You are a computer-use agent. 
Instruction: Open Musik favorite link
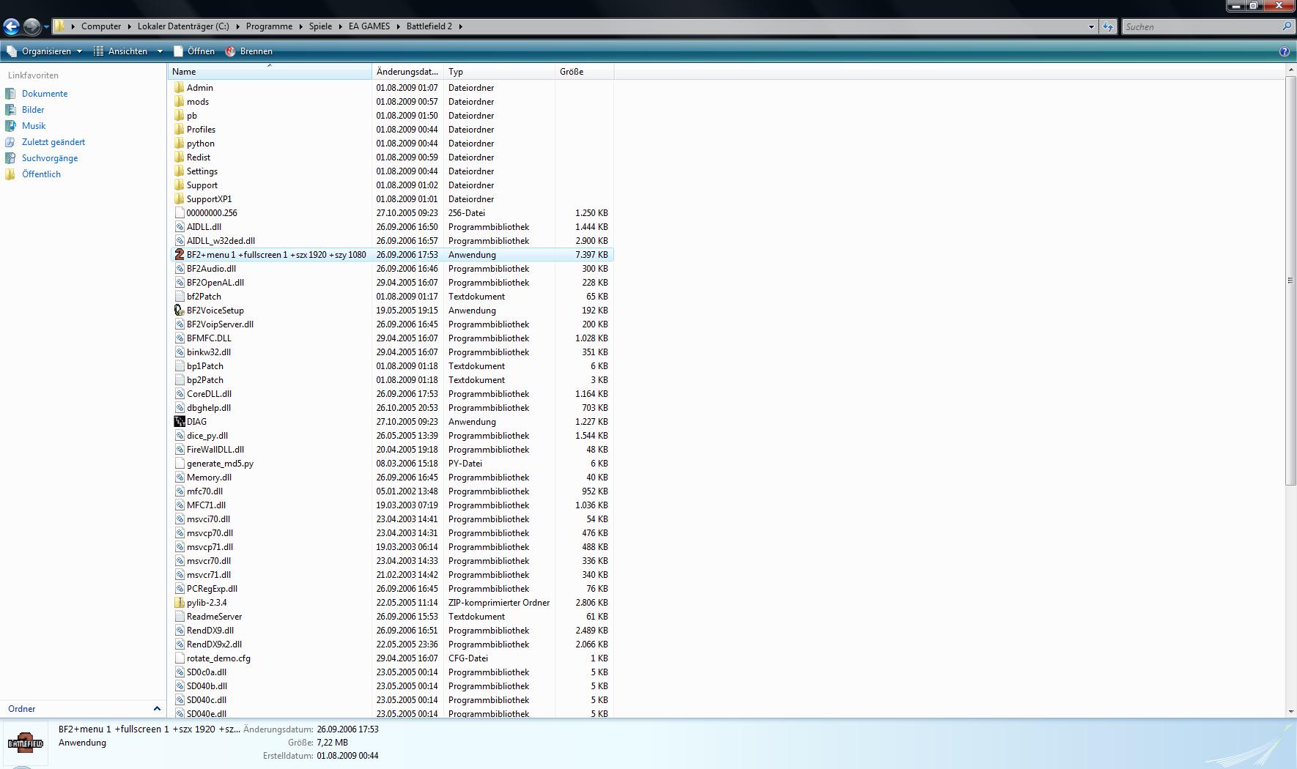pyautogui.click(x=34, y=126)
